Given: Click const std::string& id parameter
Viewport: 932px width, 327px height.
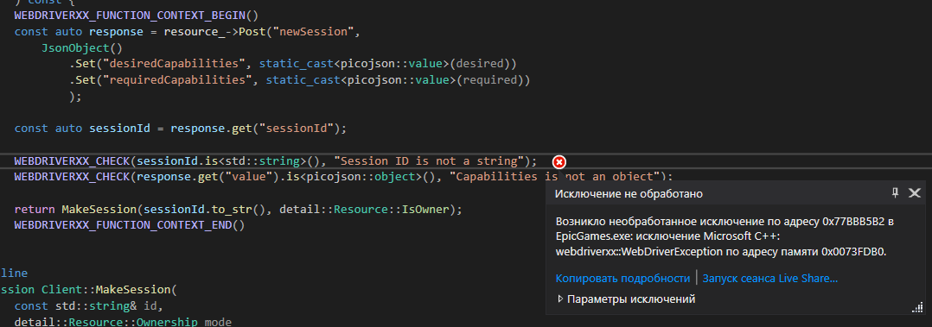Looking at the screenshot, I should click(x=88, y=306).
